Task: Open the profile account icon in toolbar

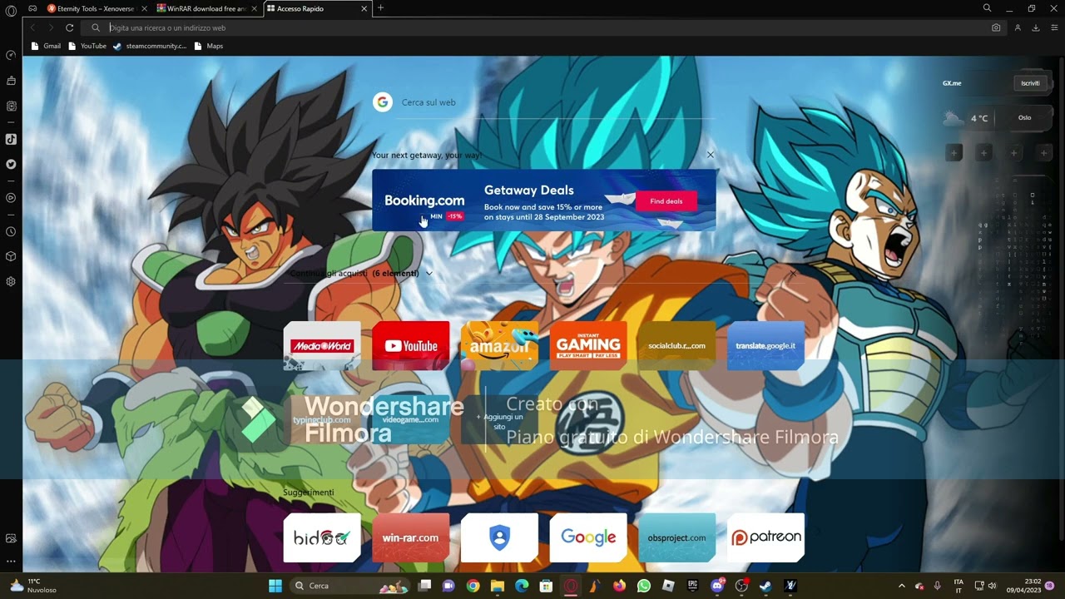Action: pos(1017,27)
